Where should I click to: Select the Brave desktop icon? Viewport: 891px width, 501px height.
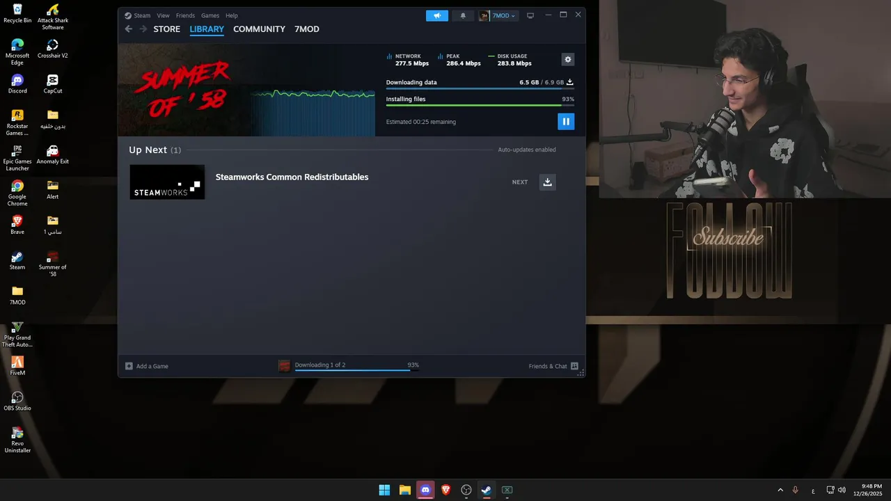click(x=17, y=225)
